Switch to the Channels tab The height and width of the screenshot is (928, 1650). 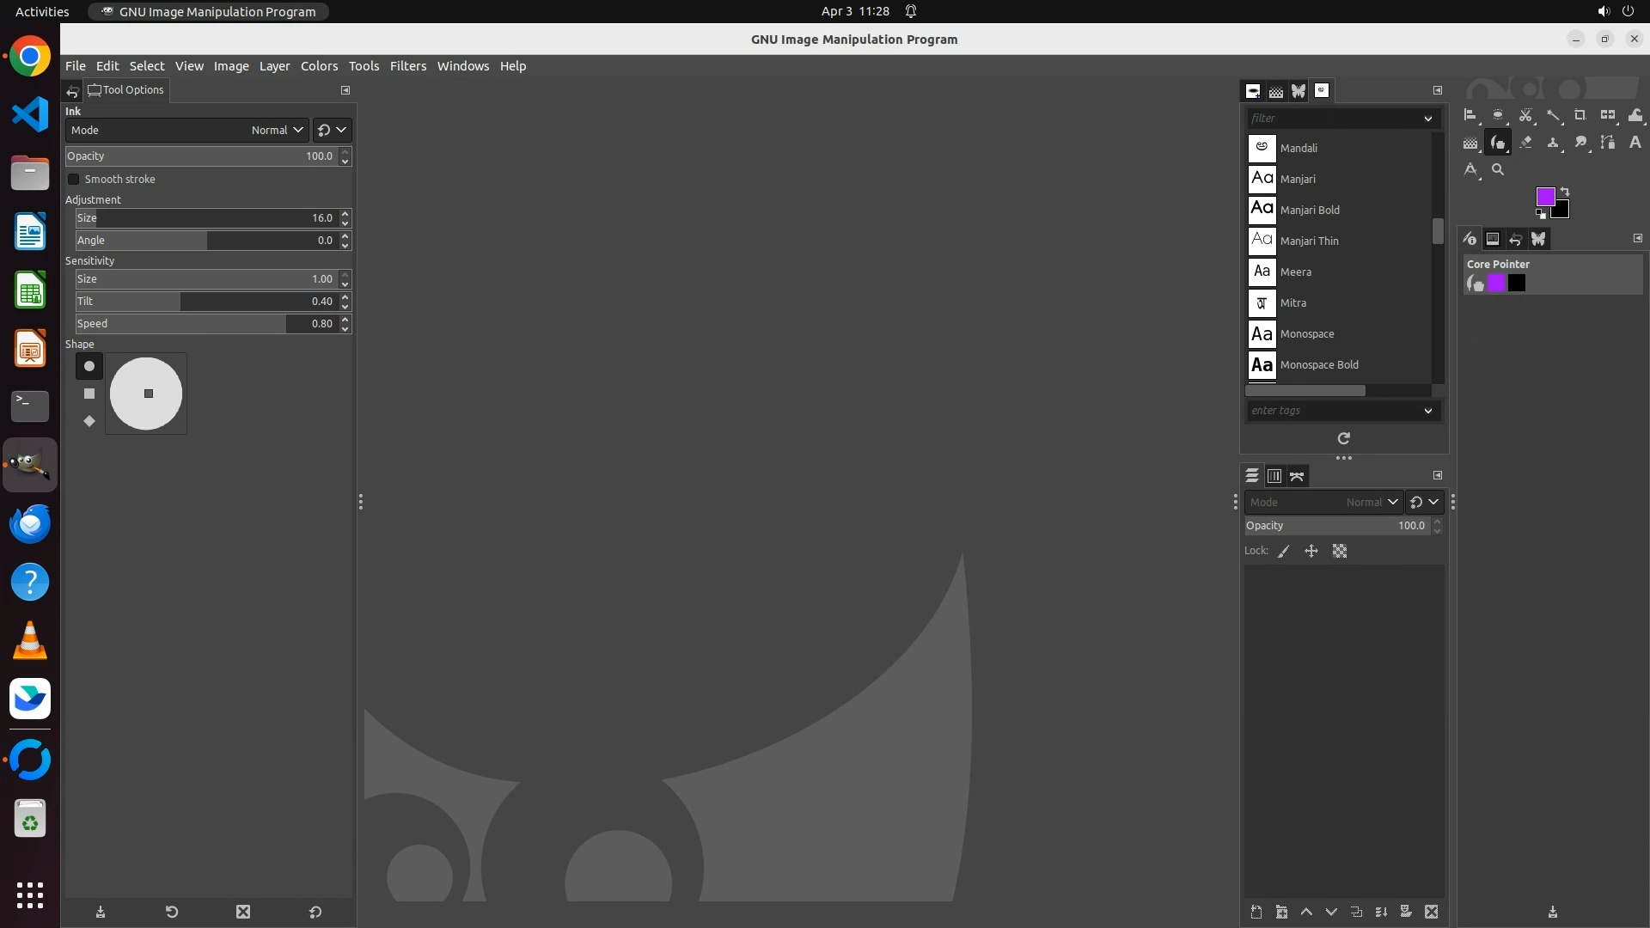[1274, 476]
